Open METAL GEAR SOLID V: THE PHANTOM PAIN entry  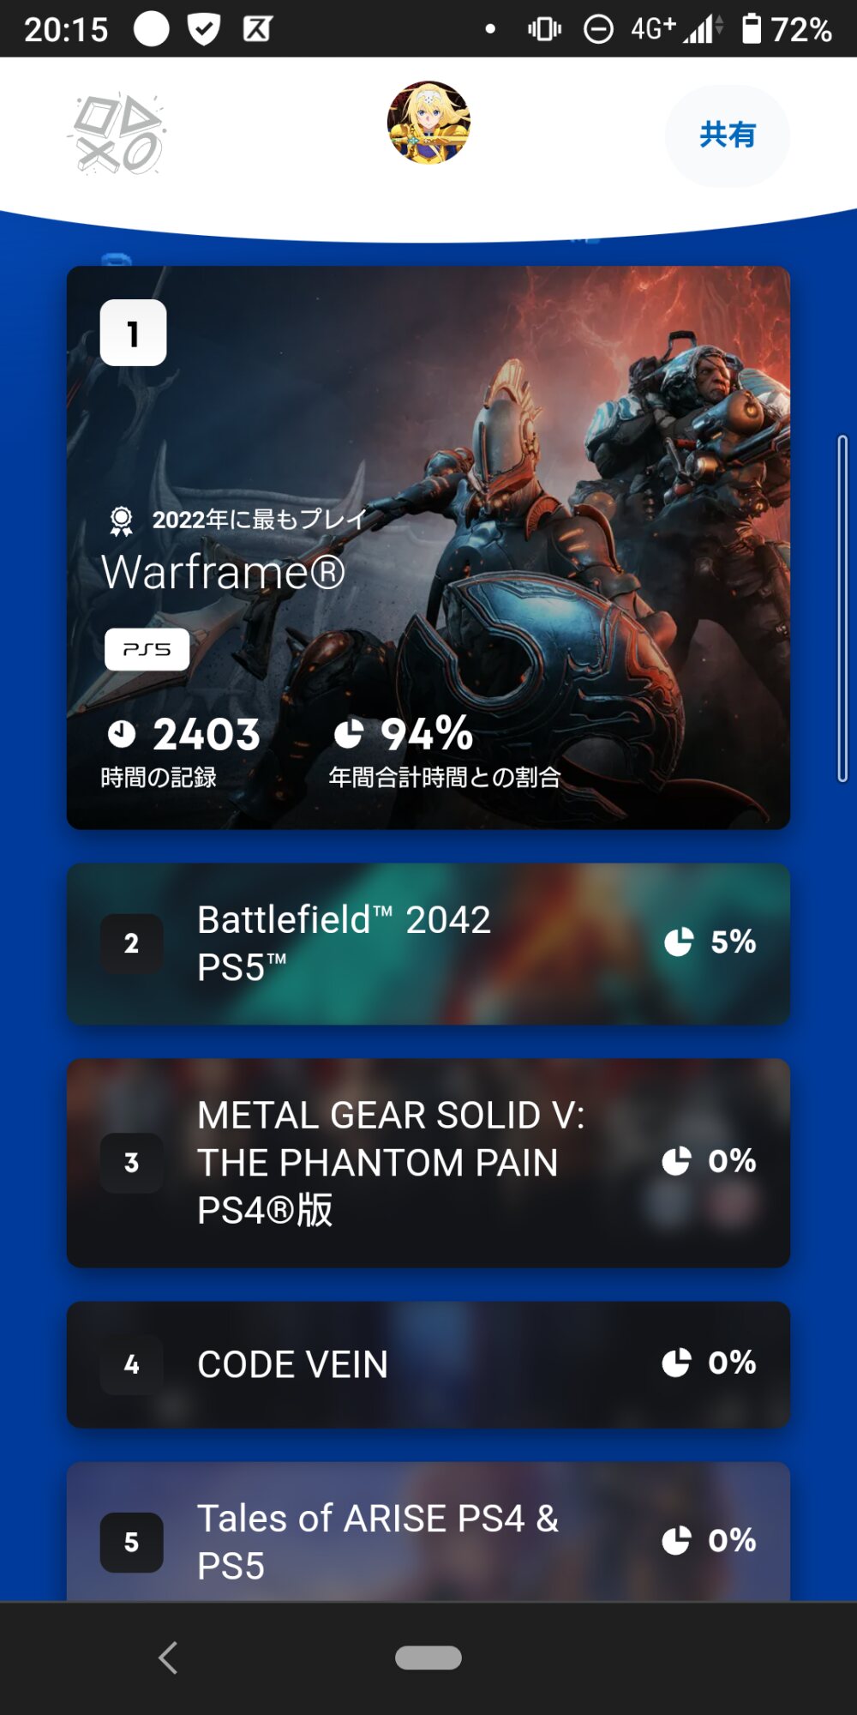point(428,1163)
